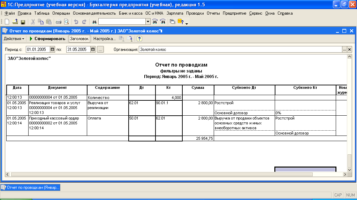Open the Сервис menu
The height and width of the screenshot is (200, 357).
(x=256, y=13)
